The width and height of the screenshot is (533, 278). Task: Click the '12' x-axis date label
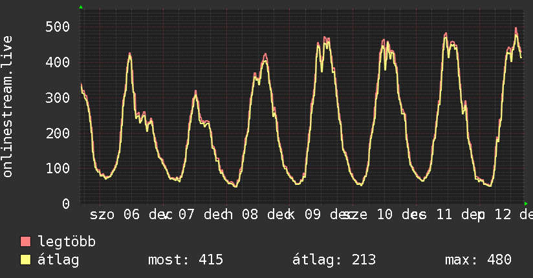point(503,215)
